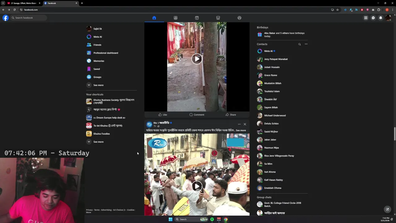
Task: Open chat with Nazmun Nipa
Action: point(282,147)
